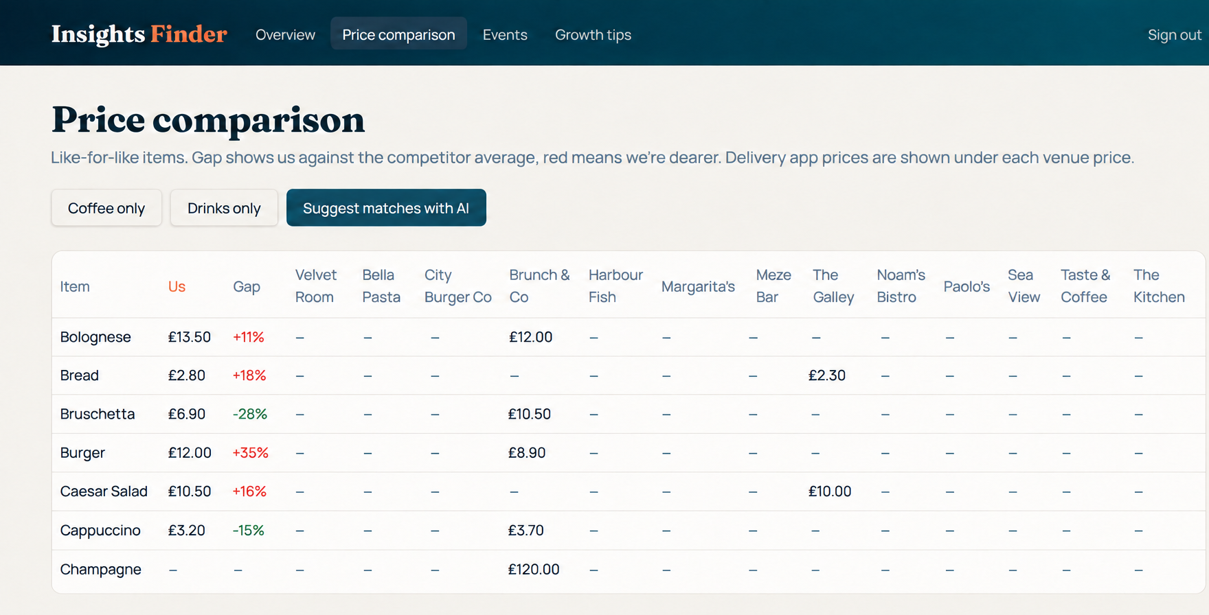
Task: Click the Velvet Room column header
Action: pos(316,286)
